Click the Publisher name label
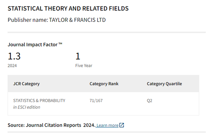The image size is (215, 140). [28, 20]
